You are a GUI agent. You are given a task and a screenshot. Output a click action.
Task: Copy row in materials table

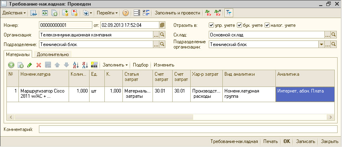pos(20,65)
